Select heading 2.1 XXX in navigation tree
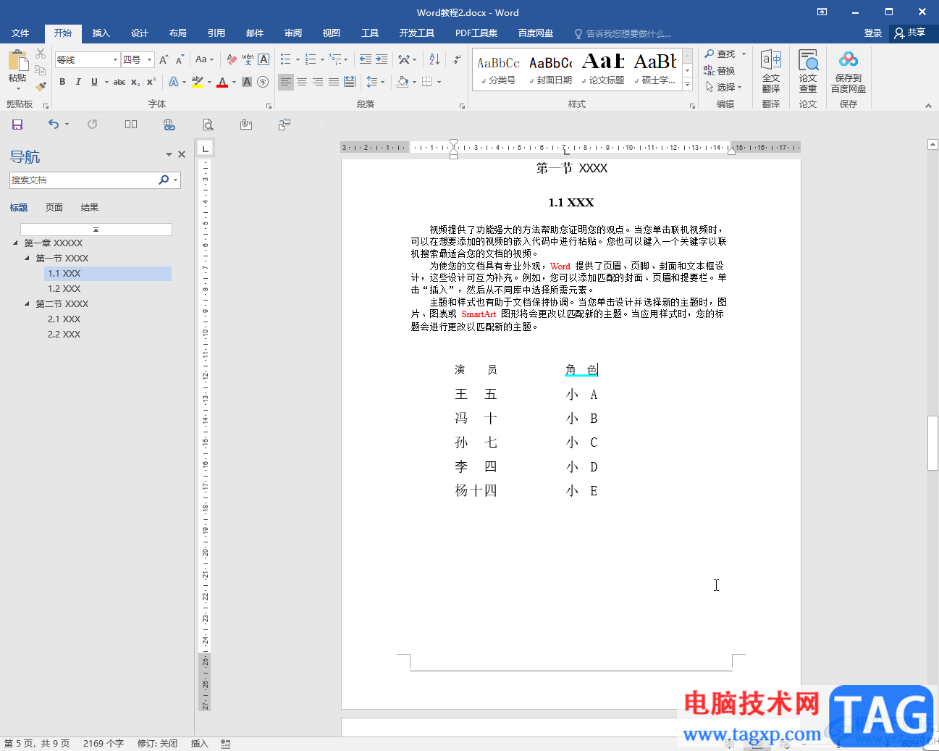 [x=64, y=319]
